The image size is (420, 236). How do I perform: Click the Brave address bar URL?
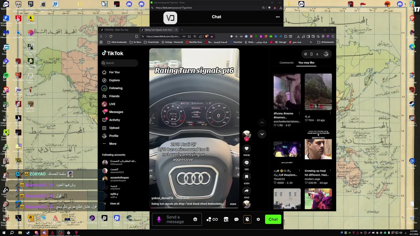click(x=163, y=36)
